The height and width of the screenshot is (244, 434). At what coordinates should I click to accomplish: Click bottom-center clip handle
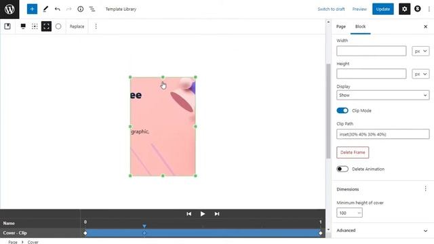coord(163,176)
